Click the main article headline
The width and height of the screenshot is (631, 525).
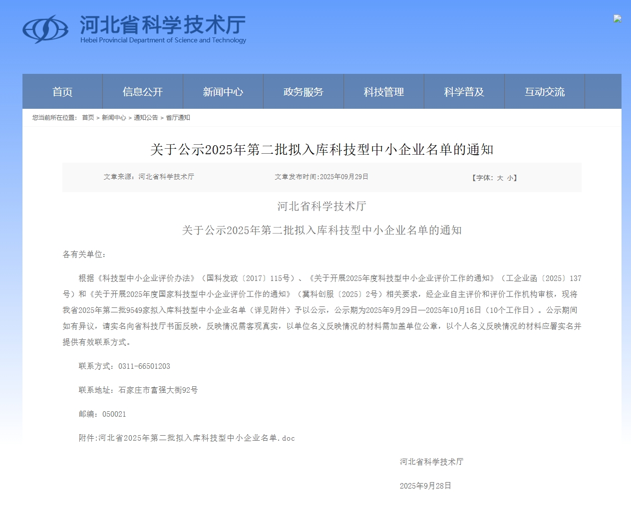321,150
